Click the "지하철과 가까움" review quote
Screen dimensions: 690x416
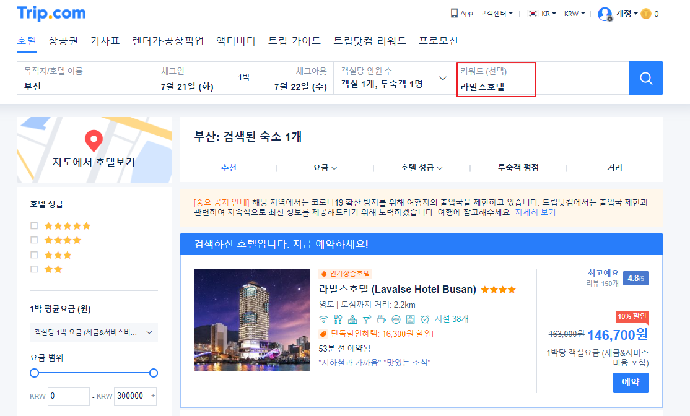349,363
